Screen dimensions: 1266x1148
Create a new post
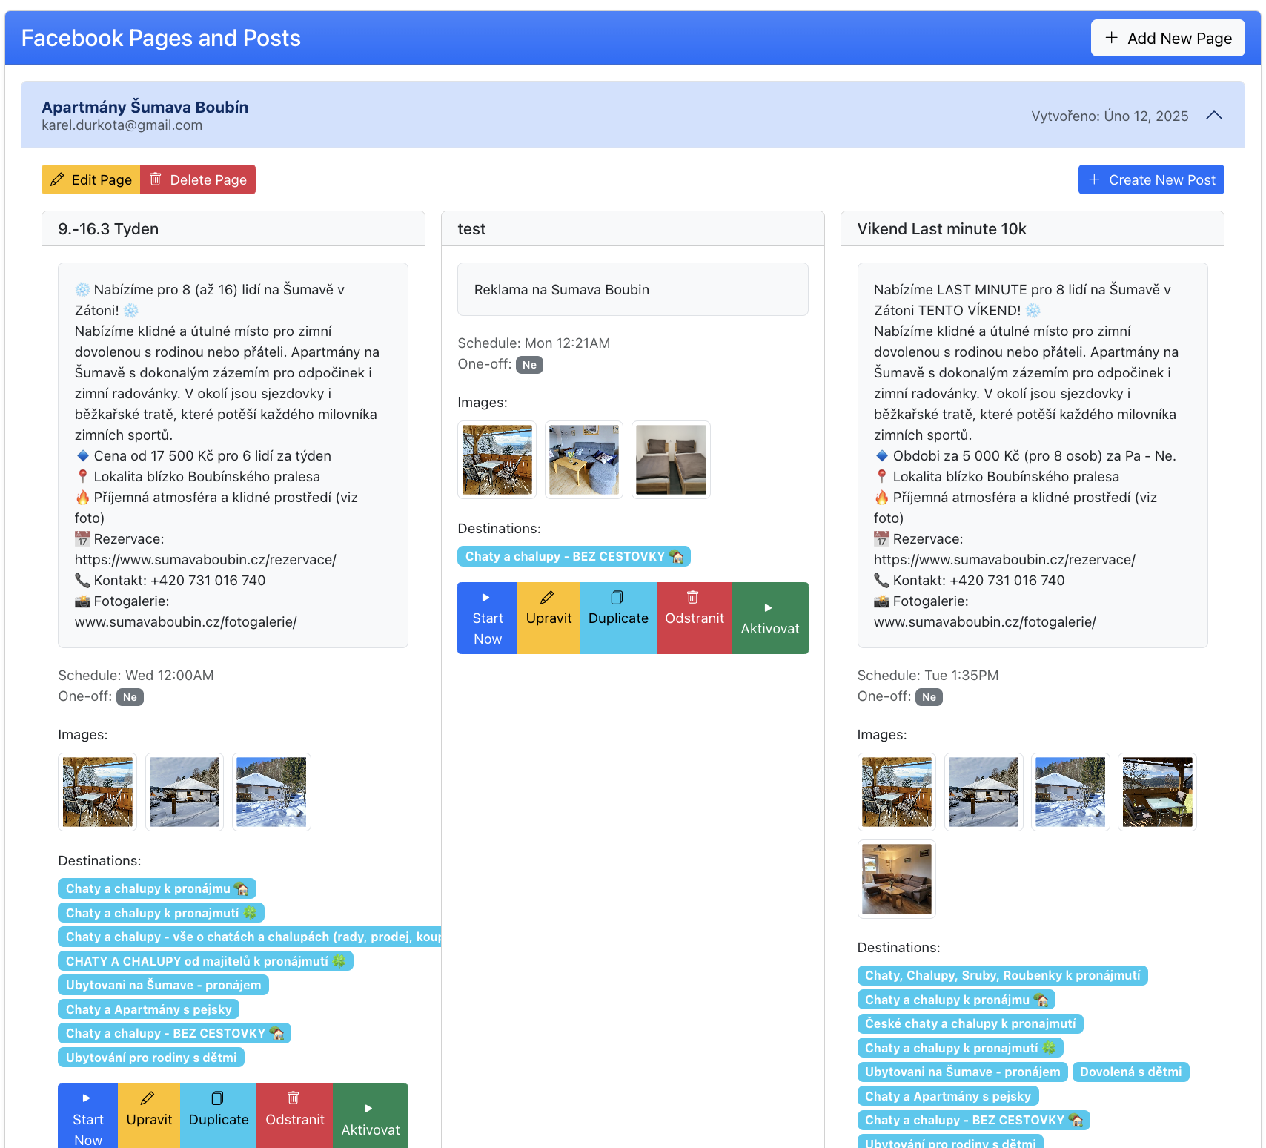point(1151,179)
